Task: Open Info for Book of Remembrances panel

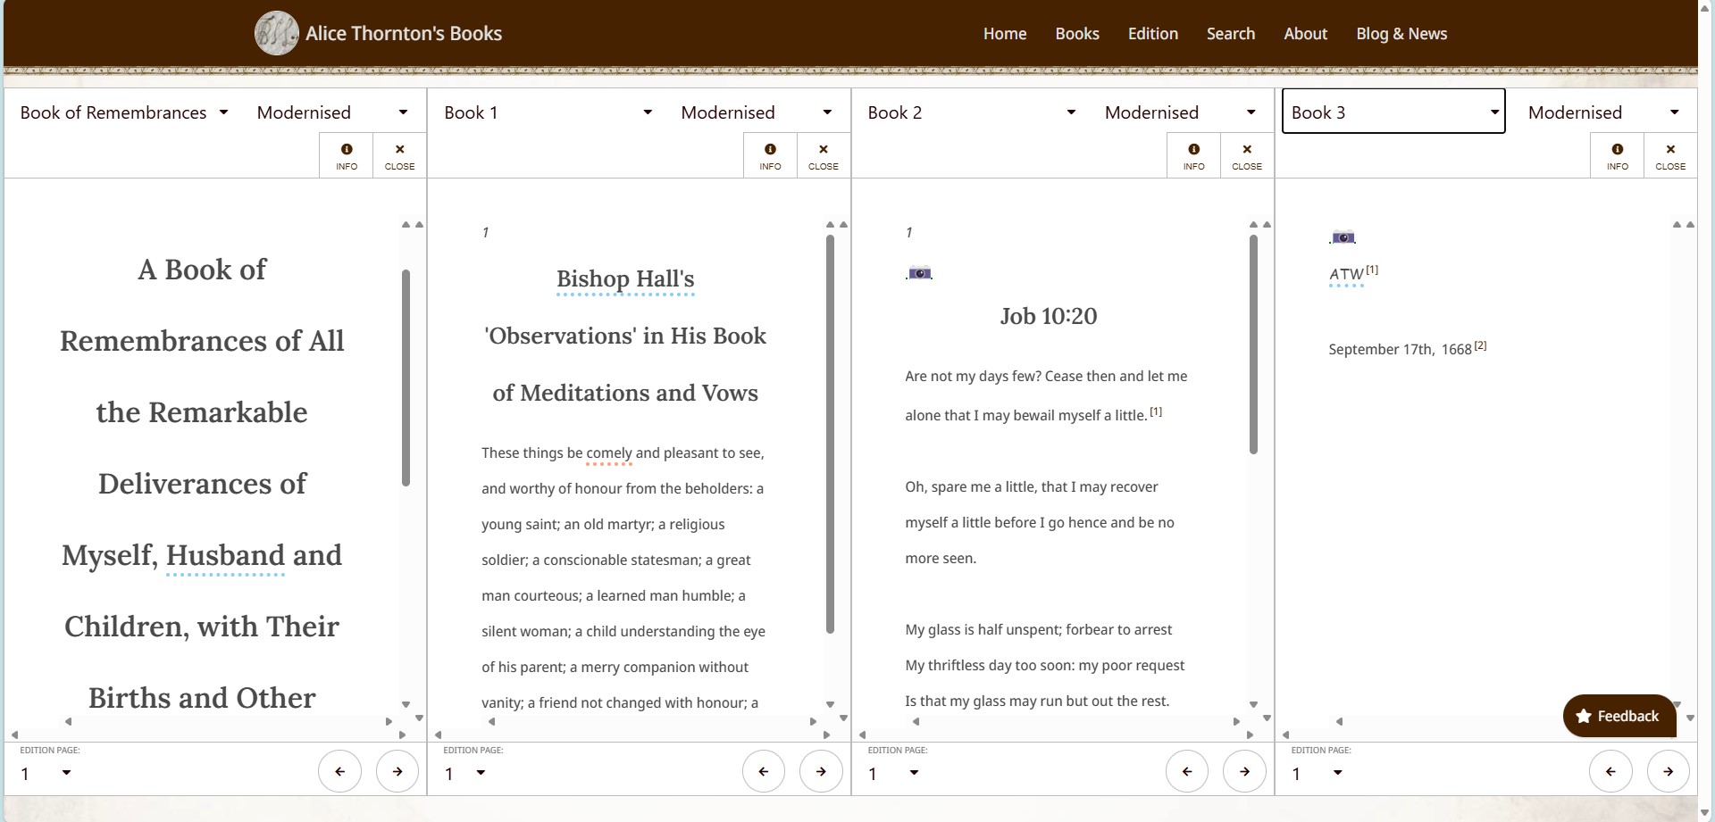Action: [347, 156]
